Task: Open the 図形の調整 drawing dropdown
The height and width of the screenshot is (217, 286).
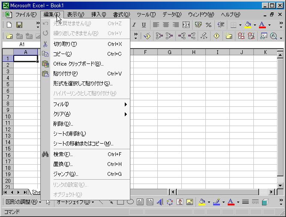Action: (23, 202)
